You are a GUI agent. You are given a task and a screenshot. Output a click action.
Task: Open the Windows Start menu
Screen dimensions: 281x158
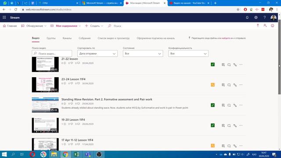tap(4, 154)
